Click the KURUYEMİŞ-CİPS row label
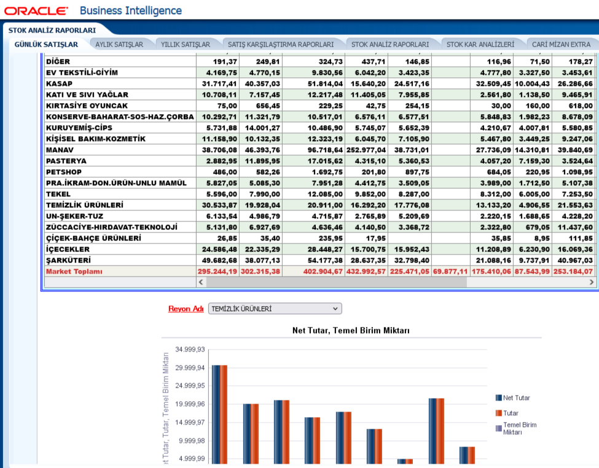 (79, 128)
